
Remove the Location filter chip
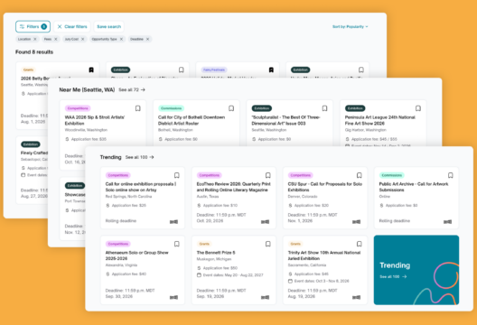pos(35,39)
